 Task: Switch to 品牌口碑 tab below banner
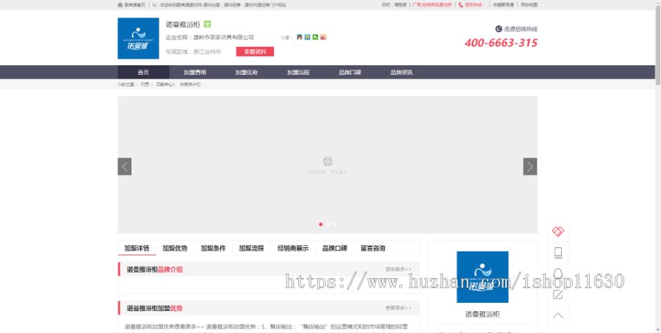point(335,249)
